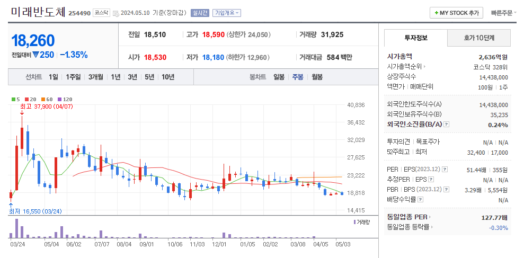Click the red 20-day moving average legend marker
The width and height of the screenshot is (524, 258).
pyautogui.click(x=26, y=99)
